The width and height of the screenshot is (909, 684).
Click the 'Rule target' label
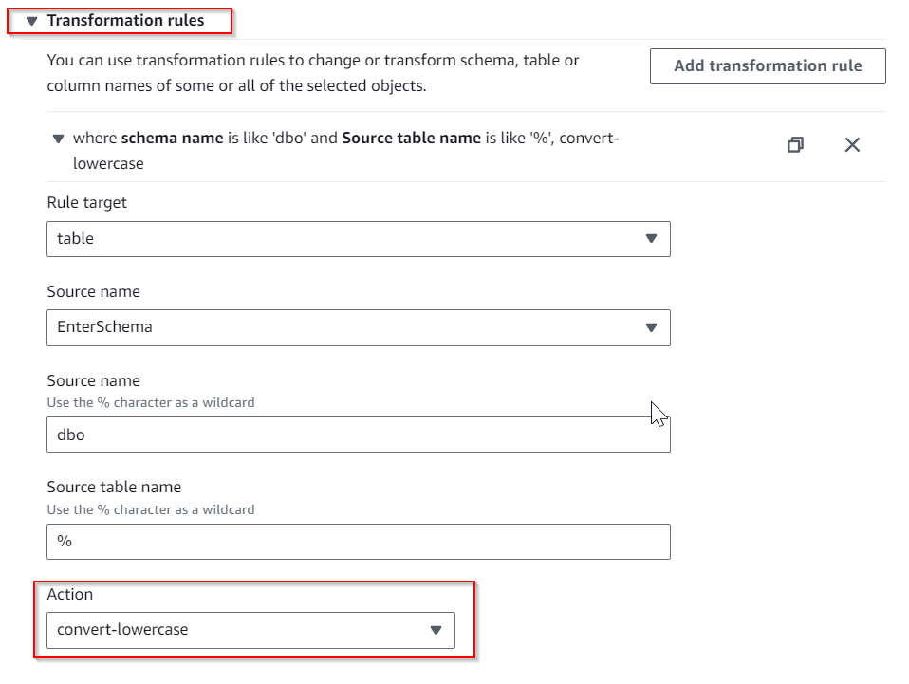pos(86,202)
